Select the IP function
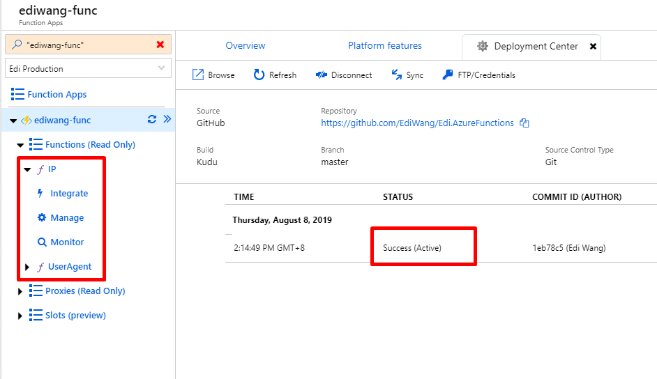657x379 pixels. 52,169
